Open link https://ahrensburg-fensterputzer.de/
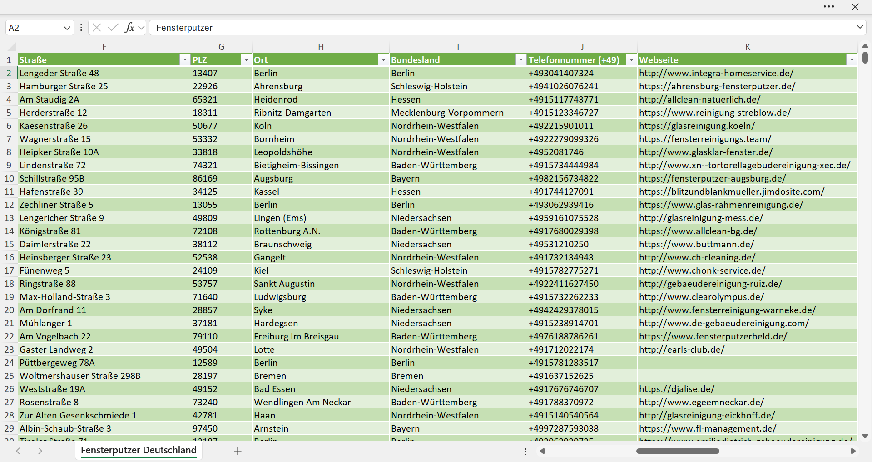The width and height of the screenshot is (872, 462). click(717, 86)
